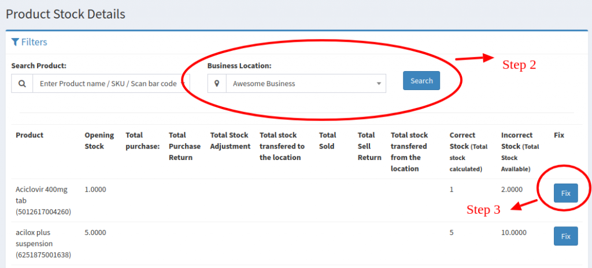Focus the product name / SKU input field
592x268 pixels.
point(108,84)
